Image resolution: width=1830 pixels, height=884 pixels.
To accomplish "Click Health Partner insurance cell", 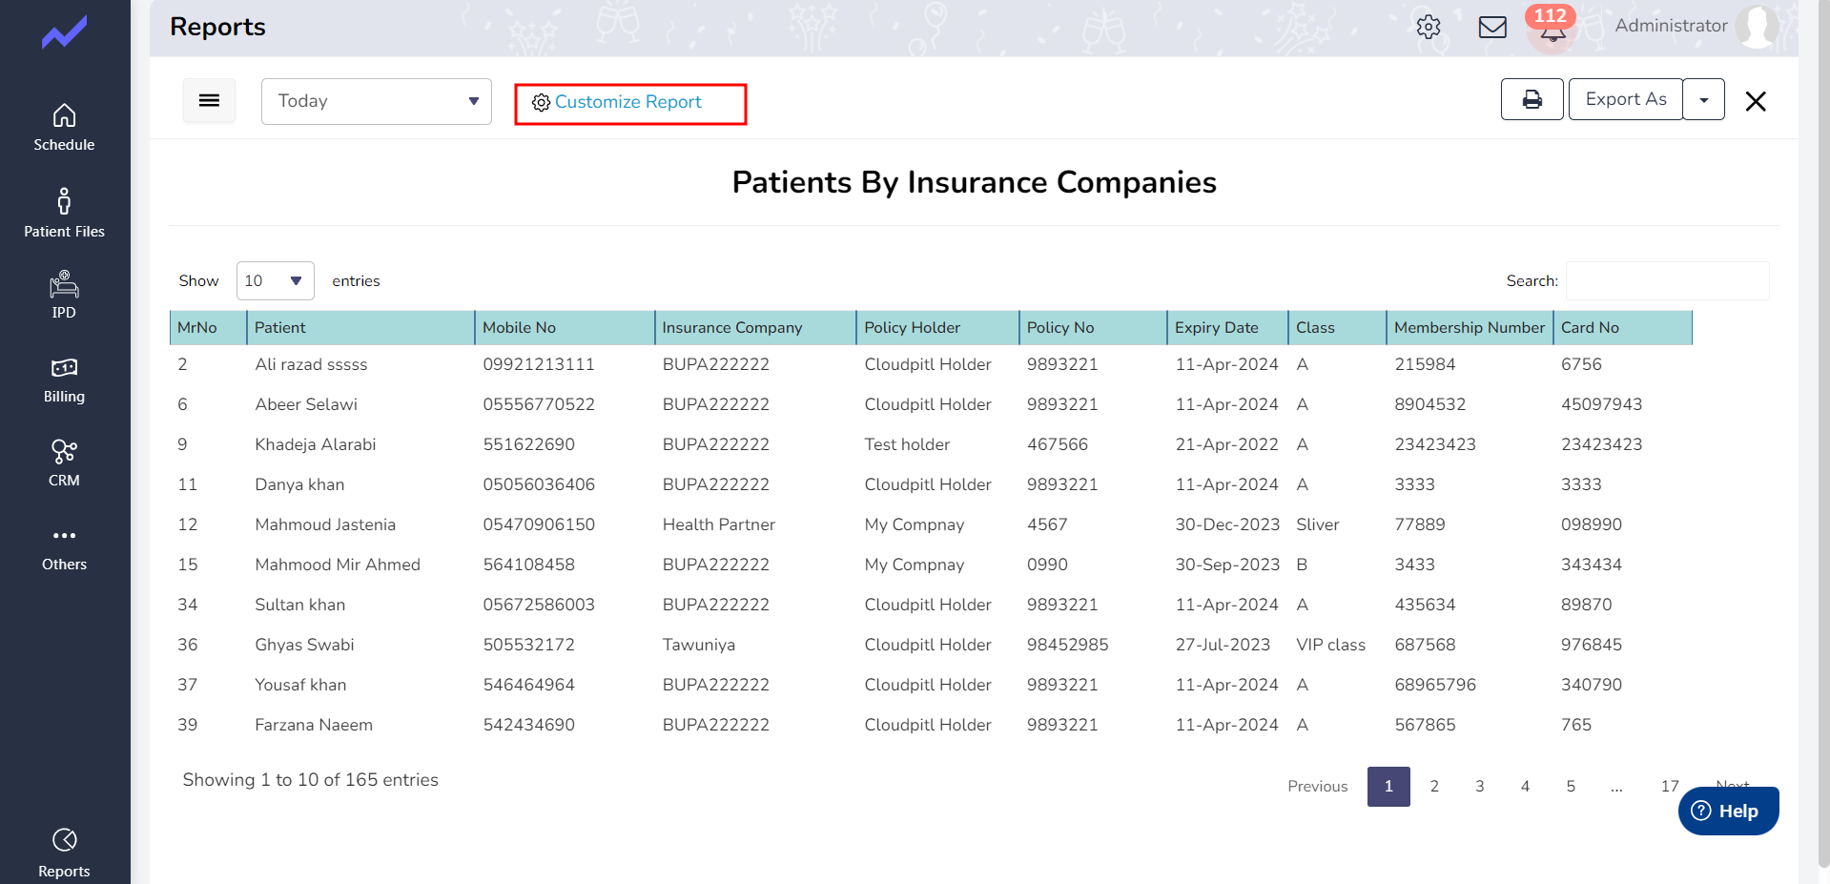I will point(719,524).
